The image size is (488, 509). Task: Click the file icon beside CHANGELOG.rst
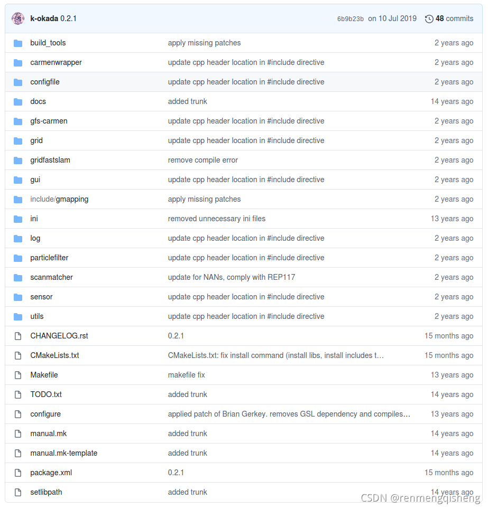click(17, 336)
